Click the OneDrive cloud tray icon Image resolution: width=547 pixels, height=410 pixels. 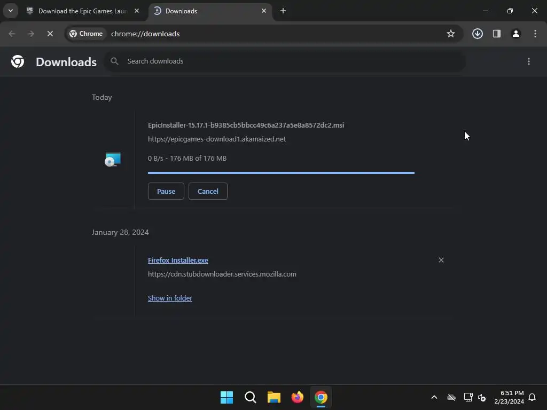click(451, 397)
